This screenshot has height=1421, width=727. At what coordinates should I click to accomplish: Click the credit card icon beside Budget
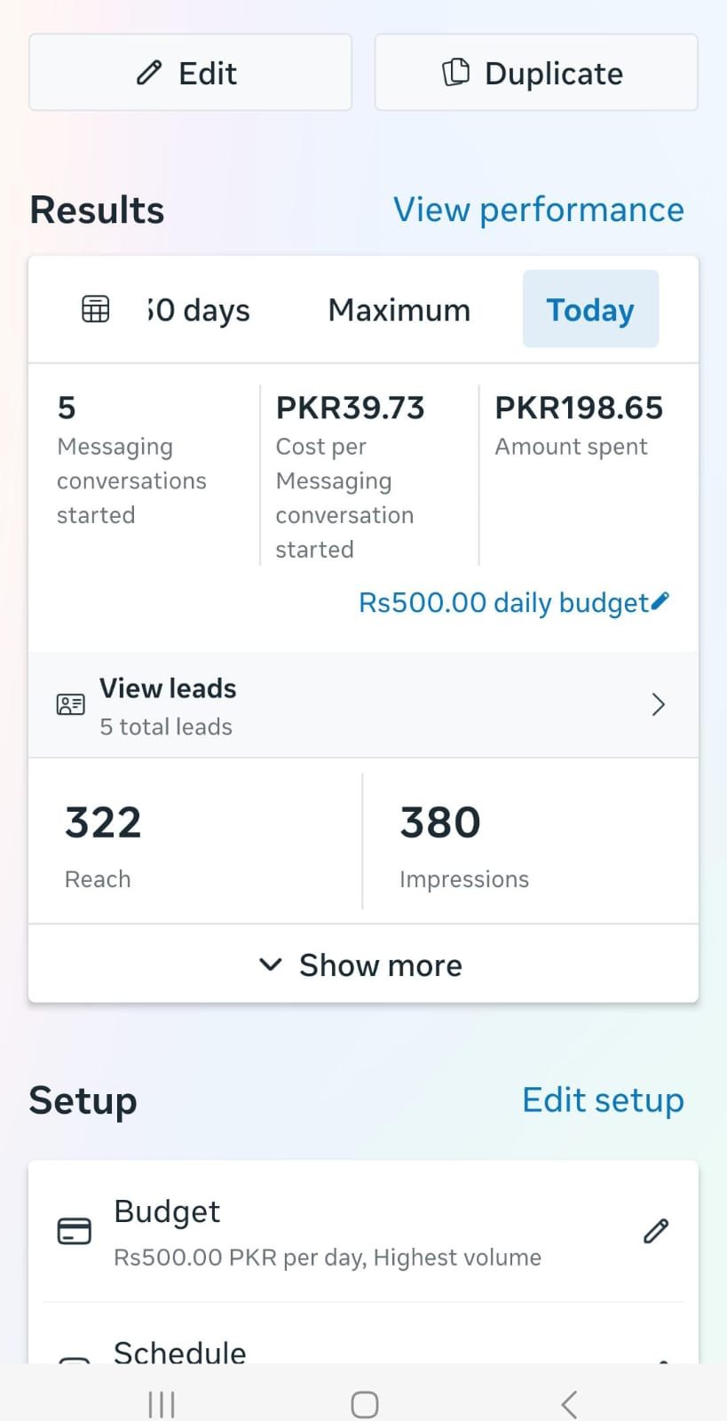click(75, 1231)
